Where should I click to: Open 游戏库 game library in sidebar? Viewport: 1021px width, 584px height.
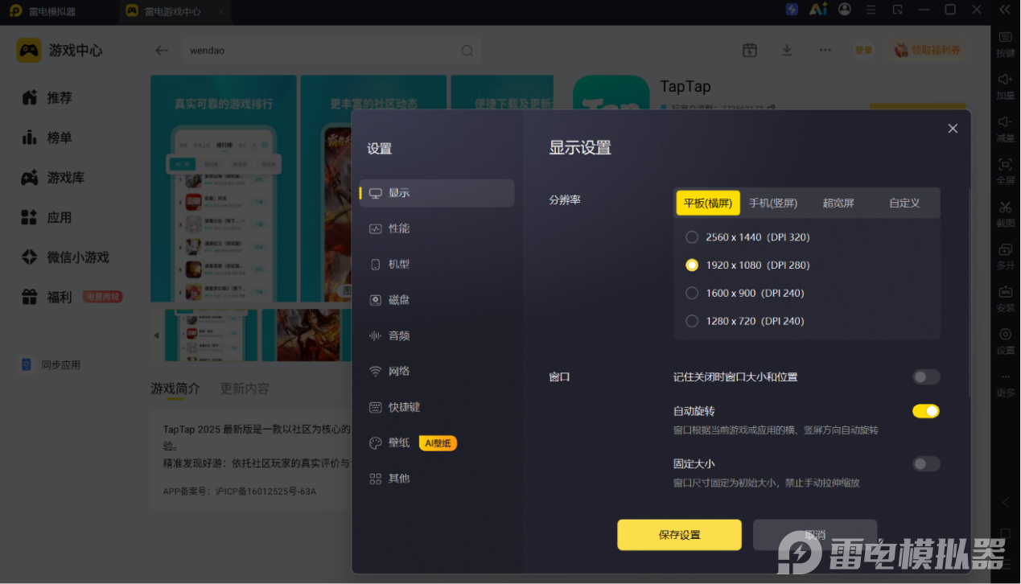(x=52, y=178)
